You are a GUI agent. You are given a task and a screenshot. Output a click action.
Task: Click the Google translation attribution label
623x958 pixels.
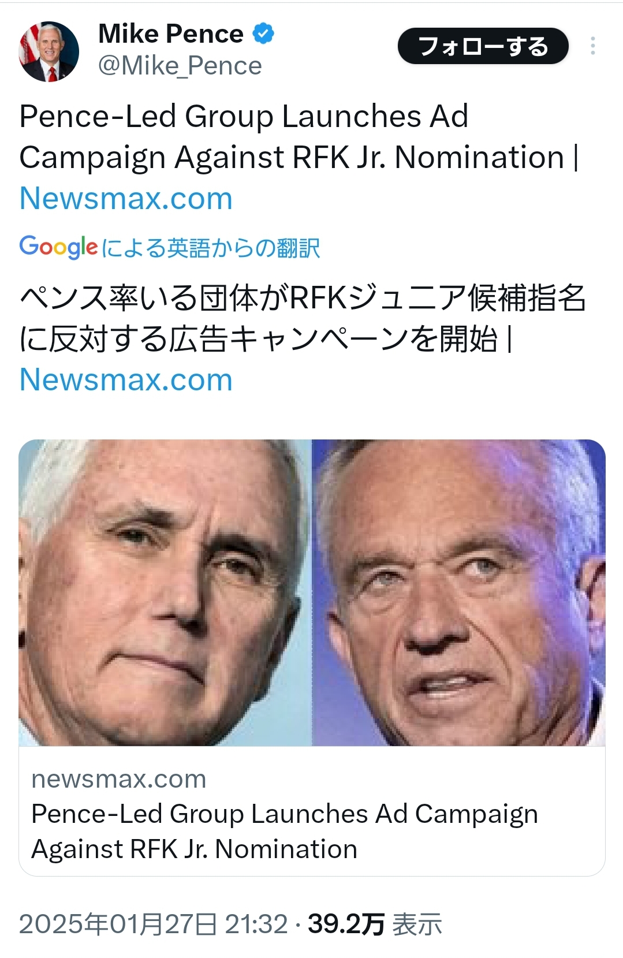(170, 248)
